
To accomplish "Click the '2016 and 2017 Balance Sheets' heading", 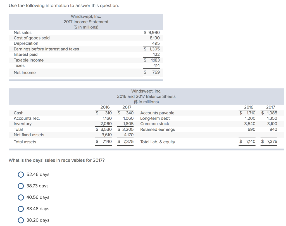I will pos(146,96).
